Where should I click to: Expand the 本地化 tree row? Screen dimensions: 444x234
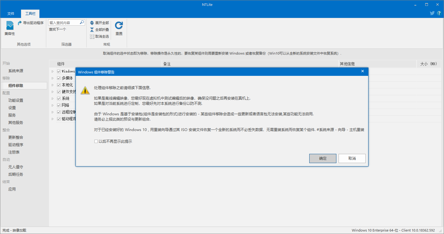click(53, 85)
